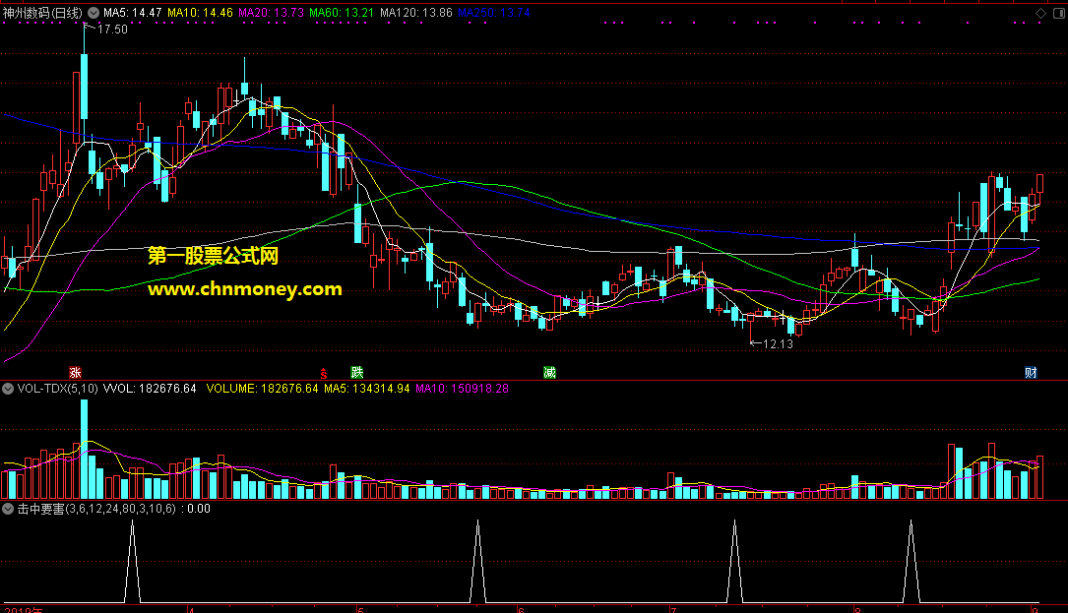This screenshot has height=613, width=1068.
Task: Expand the VOL-TDX indicator dropdown arrow
Action: tap(8, 389)
